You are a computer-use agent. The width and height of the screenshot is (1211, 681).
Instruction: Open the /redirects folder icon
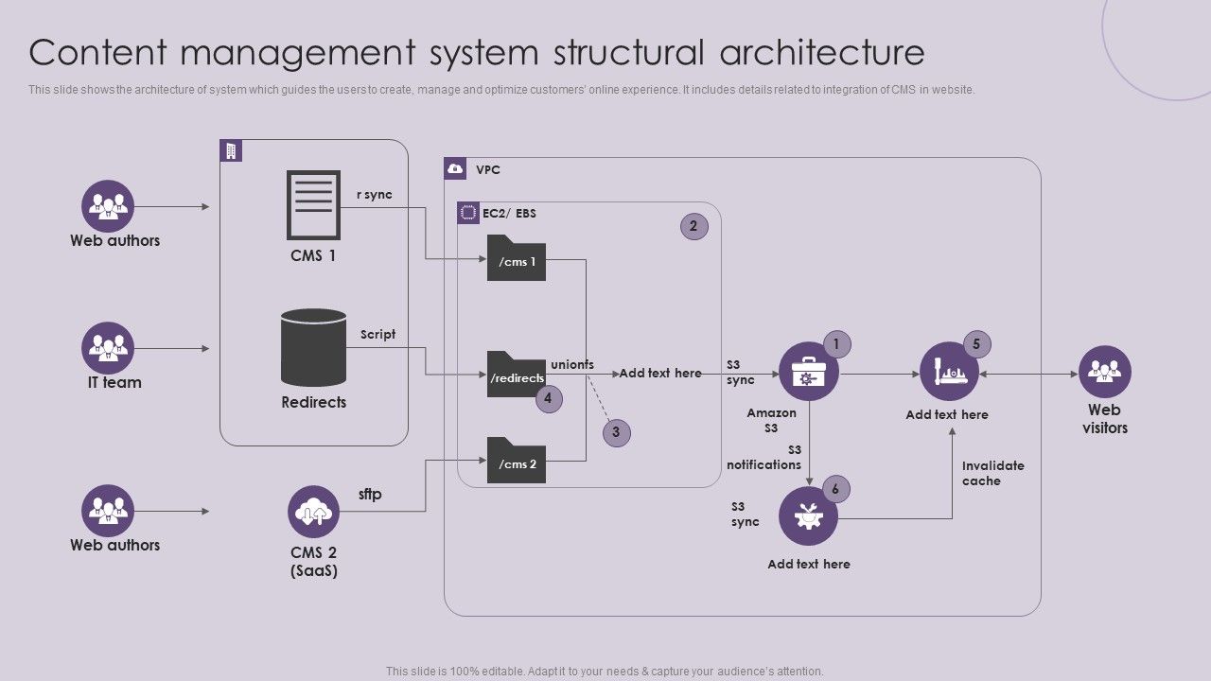pyautogui.click(x=517, y=375)
